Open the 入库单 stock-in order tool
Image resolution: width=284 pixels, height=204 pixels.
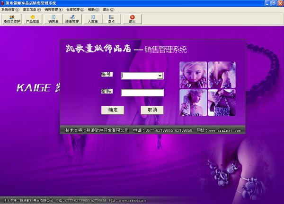tap(92, 19)
